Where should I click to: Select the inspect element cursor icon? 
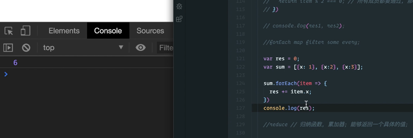point(9,31)
